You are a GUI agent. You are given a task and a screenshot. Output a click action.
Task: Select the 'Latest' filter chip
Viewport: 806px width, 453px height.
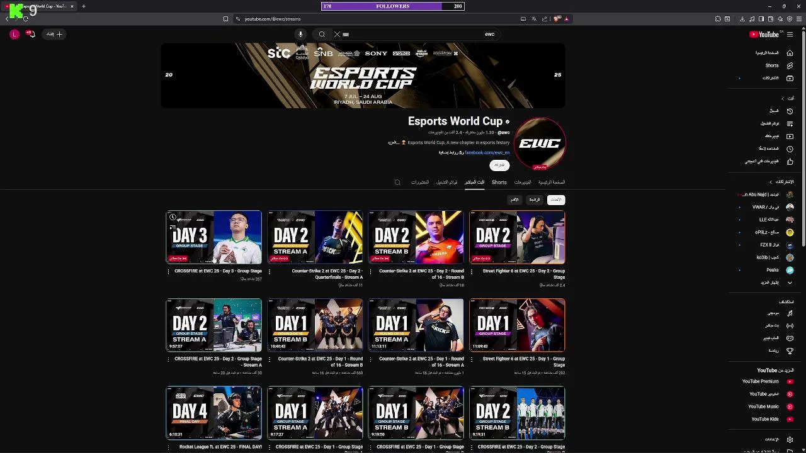pos(556,200)
